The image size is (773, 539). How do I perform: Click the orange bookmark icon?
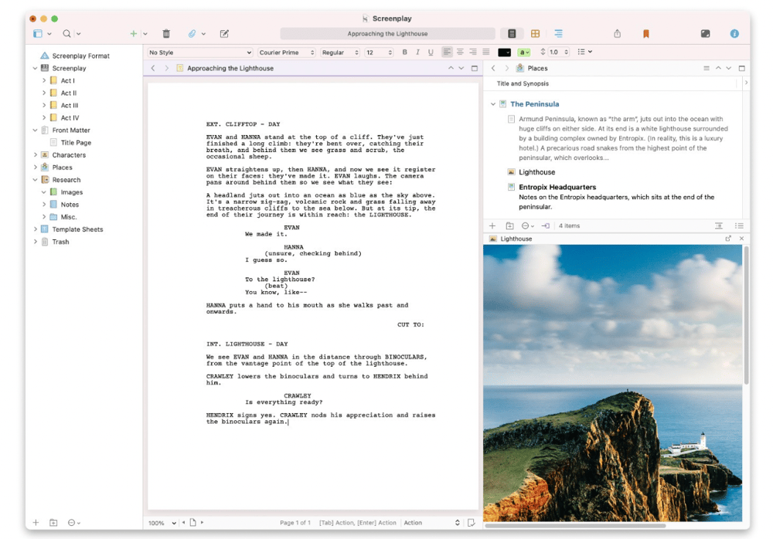tap(645, 33)
